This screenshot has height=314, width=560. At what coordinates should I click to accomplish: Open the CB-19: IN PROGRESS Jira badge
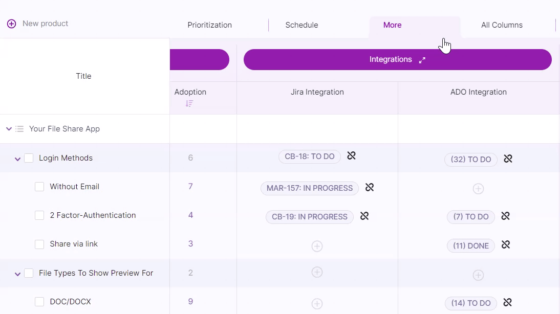coord(309,217)
